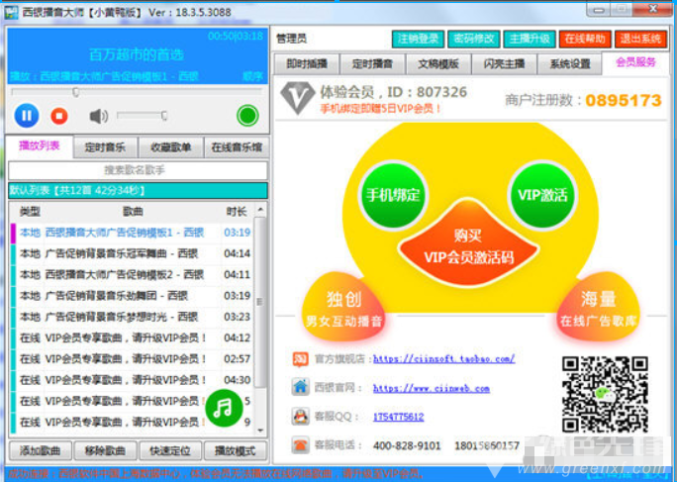Open the 在线音乐馆 tab
The height and width of the screenshot is (482, 677).
click(237, 147)
